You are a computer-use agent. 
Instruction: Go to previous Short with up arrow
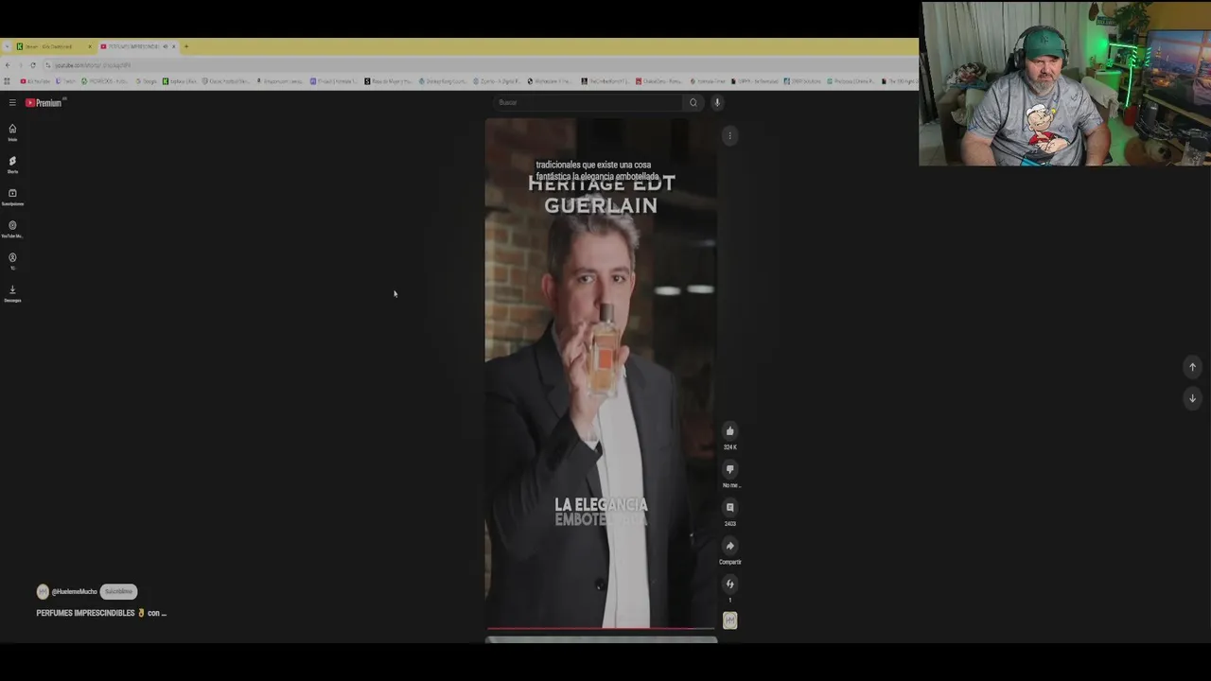[1192, 367]
